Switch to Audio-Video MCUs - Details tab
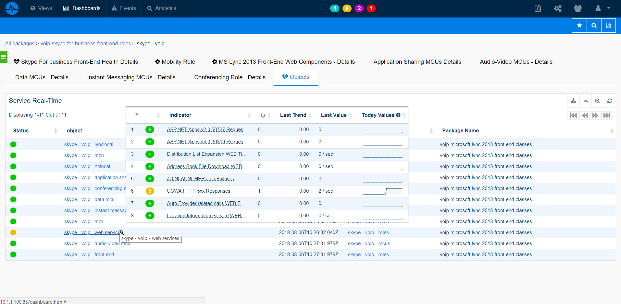This screenshot has width=621, height=304. click(516, 62)
